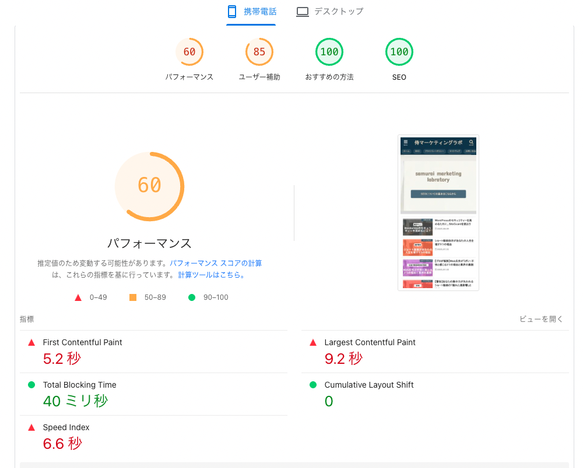Click the red triangle beside Speed Index
The image size is (583, 468).
[x=31, y=428]
